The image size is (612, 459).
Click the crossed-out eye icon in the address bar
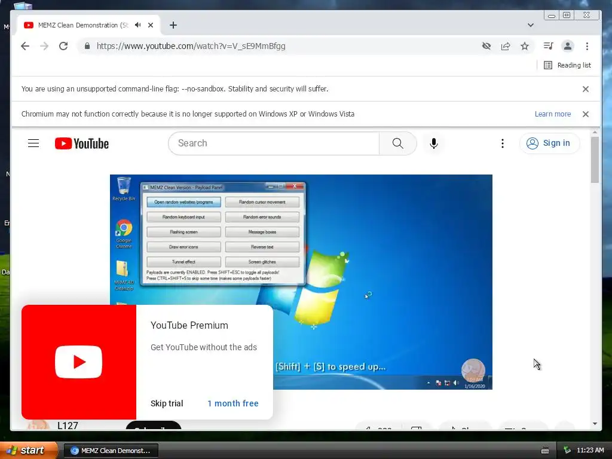[486, 46]
